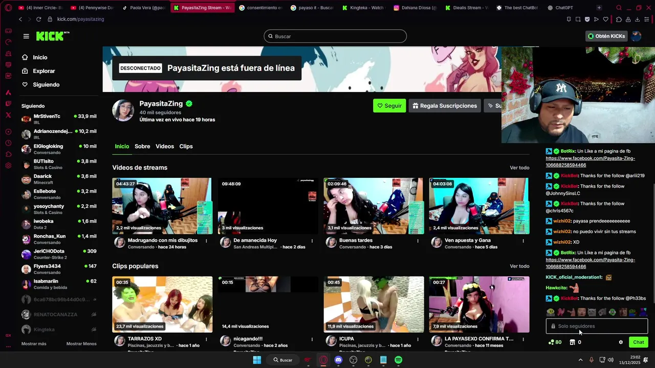Open the browser downloads icon
This screenshot has height=368, width=655.
tap(637, 19)
